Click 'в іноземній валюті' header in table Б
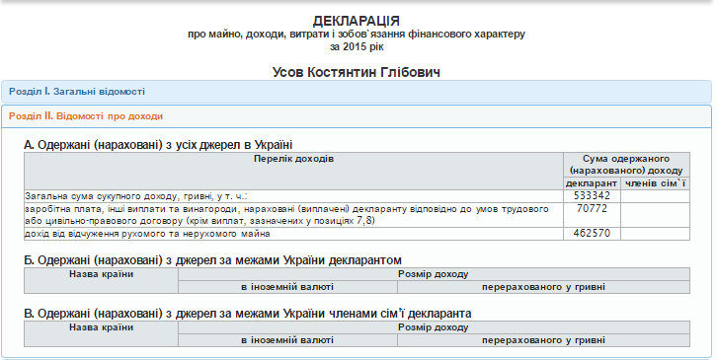 287,287
